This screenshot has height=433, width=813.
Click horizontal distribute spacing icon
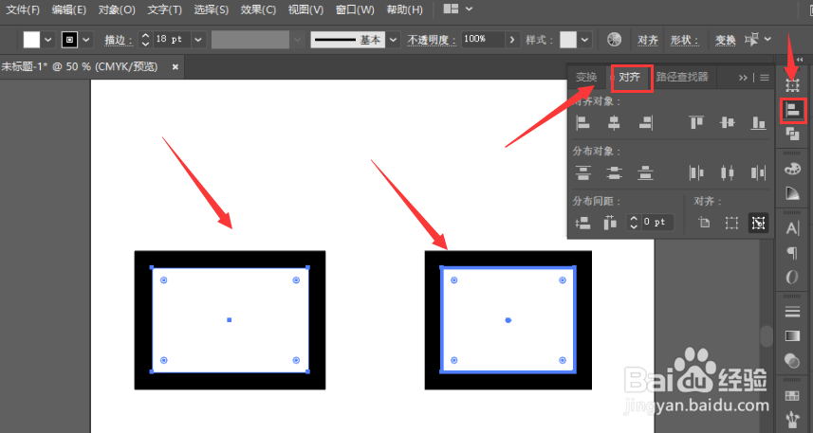[610, 223]
